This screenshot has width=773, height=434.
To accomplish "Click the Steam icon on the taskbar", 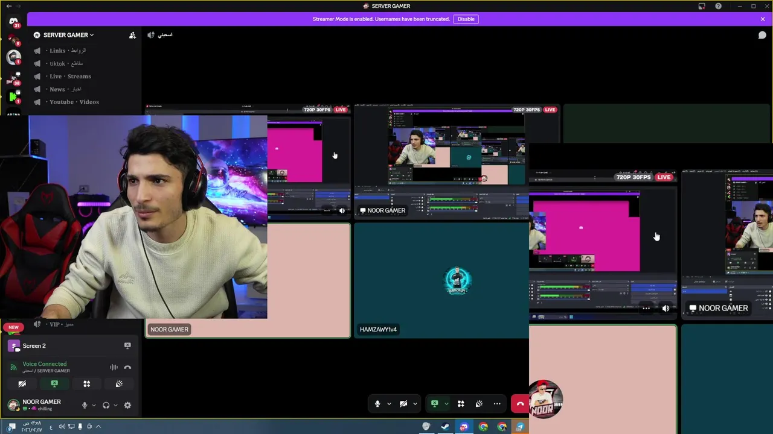I will point(445,427).
